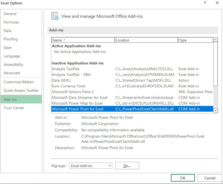Click the Cancel button
The width and height of the screenshot is (223, 184).
tap(210, 178)
